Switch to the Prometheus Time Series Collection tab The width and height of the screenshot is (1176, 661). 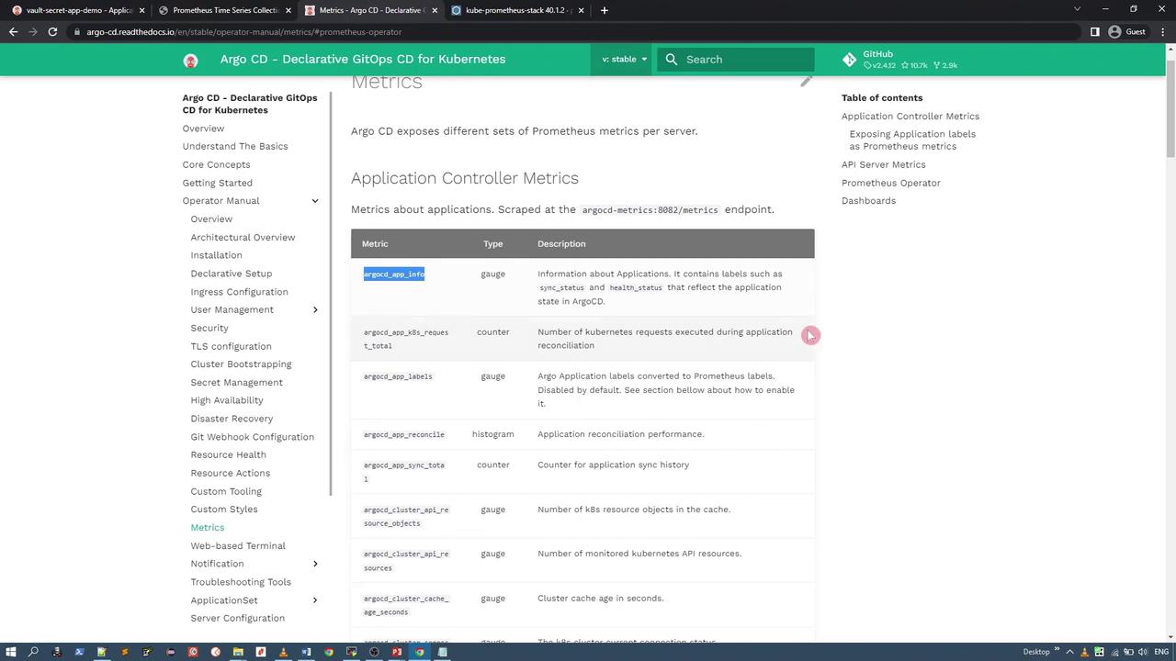[223, 10]
